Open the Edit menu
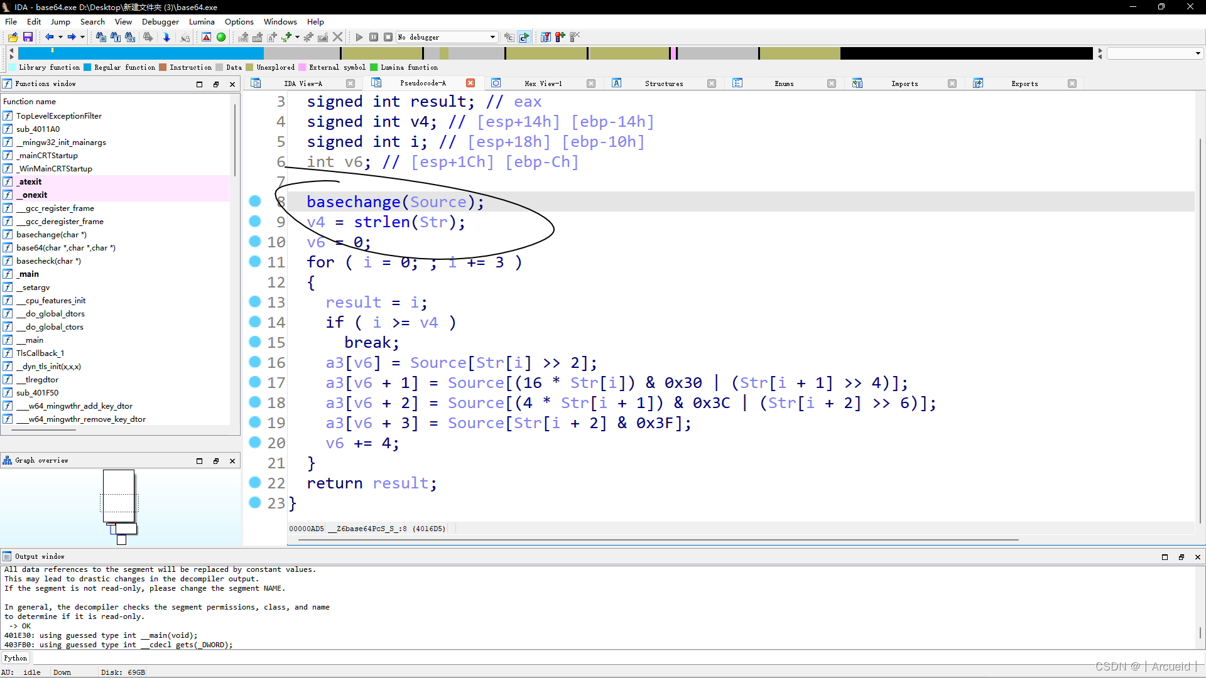Viewport: 1206px width, 678px height. (x=34, y=21)
